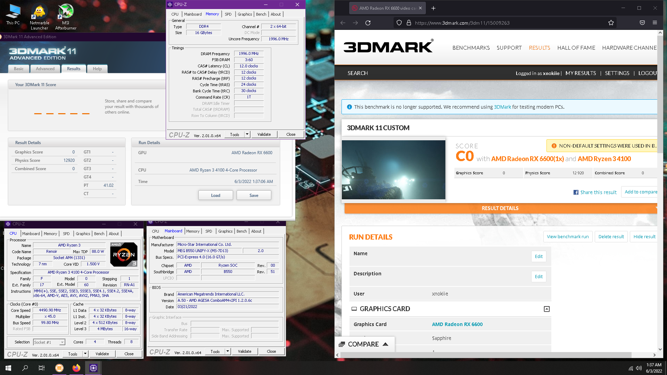Open Benchmarks in the 3DMark site menu

[471, 48]
